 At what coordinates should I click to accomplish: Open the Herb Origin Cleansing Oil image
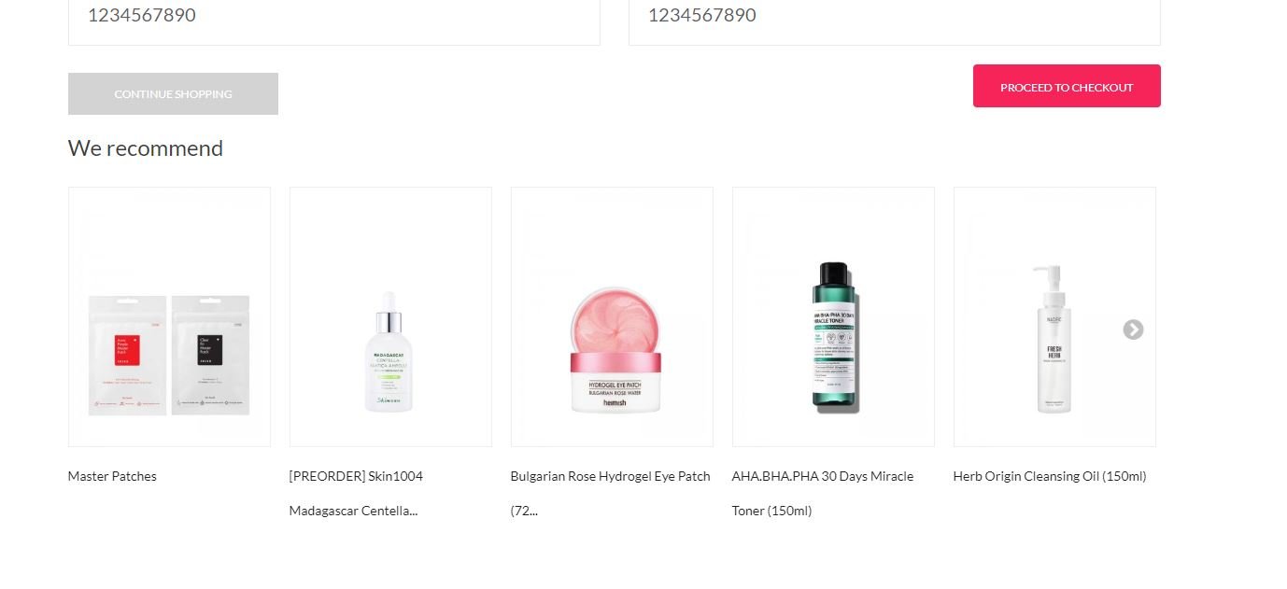1054,316
